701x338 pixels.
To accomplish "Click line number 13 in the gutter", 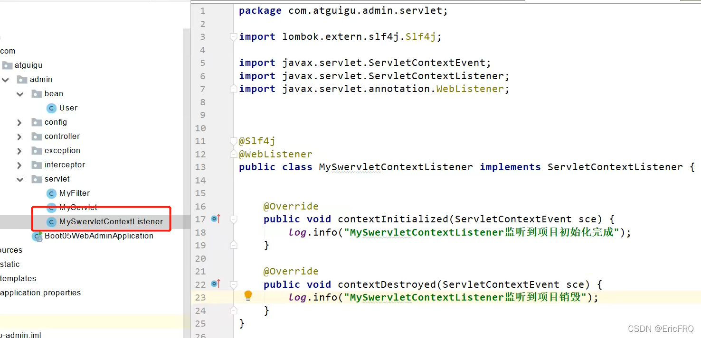I will [200, 167].
